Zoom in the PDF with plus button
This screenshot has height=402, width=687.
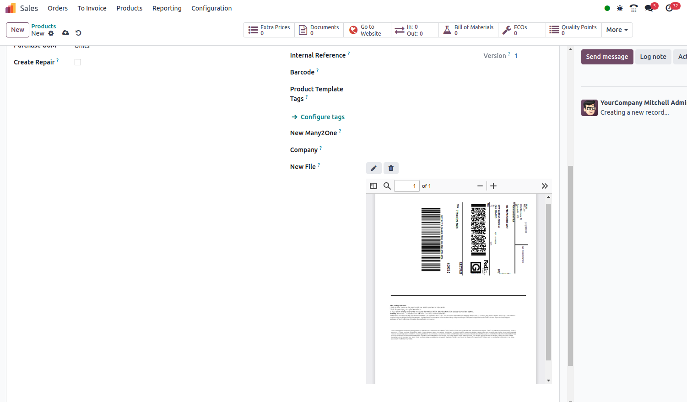click(x=493, y=186)
